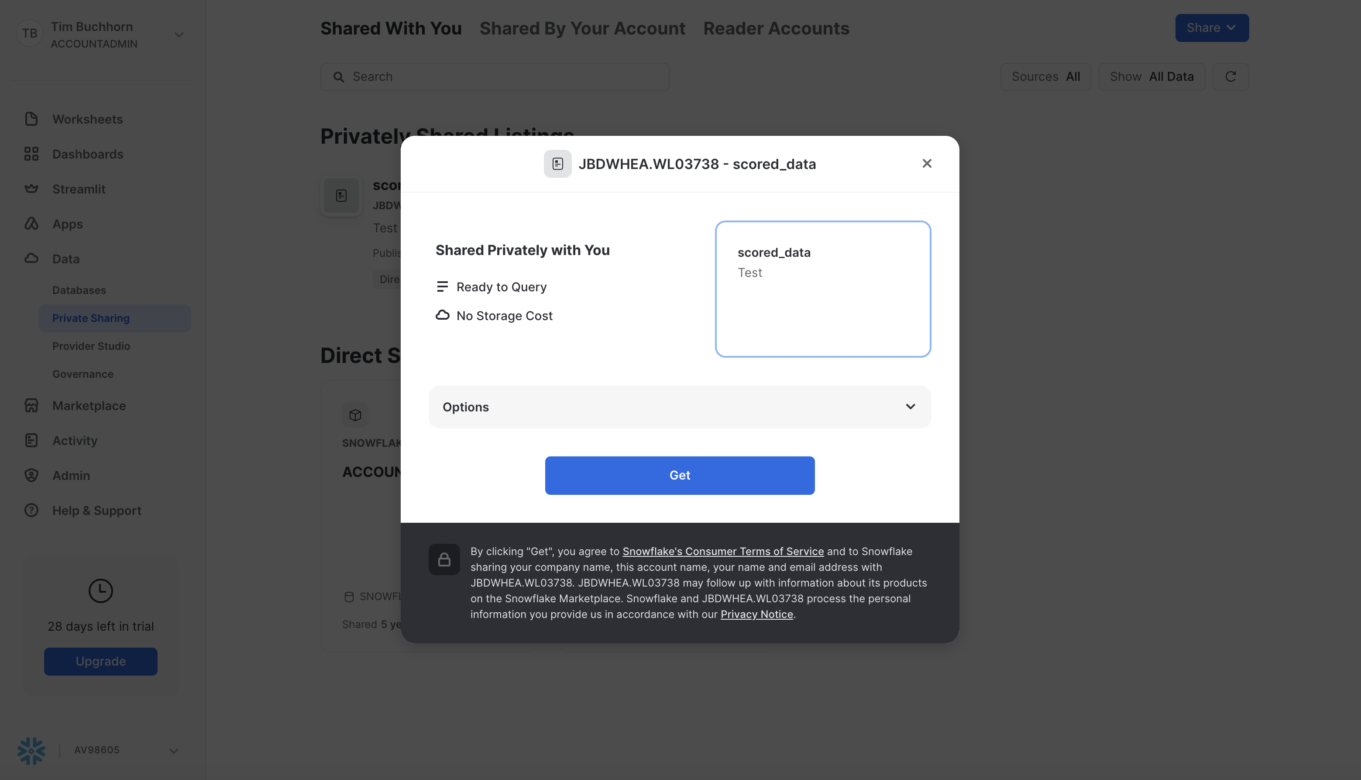Click the Admin shield icon
Viewport: 1361px width, 780px height.
click(x=31, y=475)
